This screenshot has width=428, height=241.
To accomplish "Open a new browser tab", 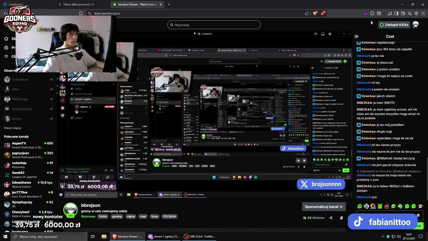I will click(169, 4).
